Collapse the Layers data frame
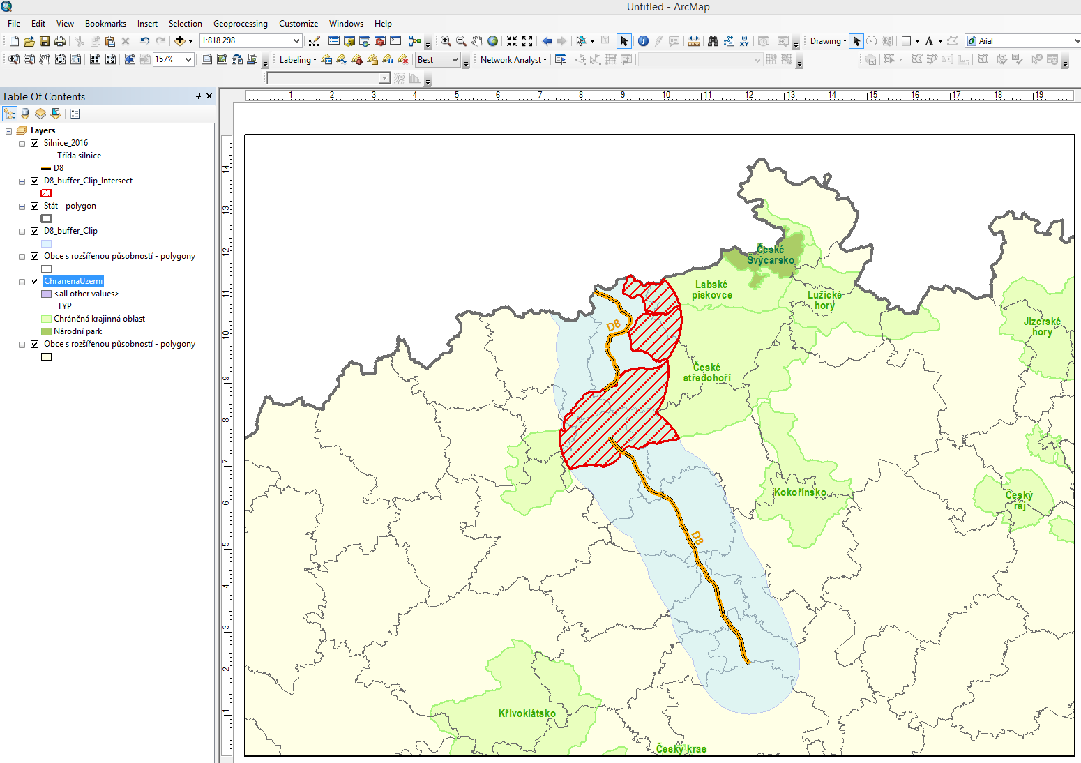The height and width of the screenshot is (763, 1081). tap(8, 130)
